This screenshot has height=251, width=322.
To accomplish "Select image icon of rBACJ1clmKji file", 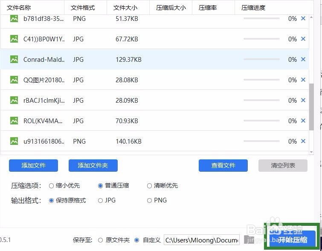I will coord(14,100).
